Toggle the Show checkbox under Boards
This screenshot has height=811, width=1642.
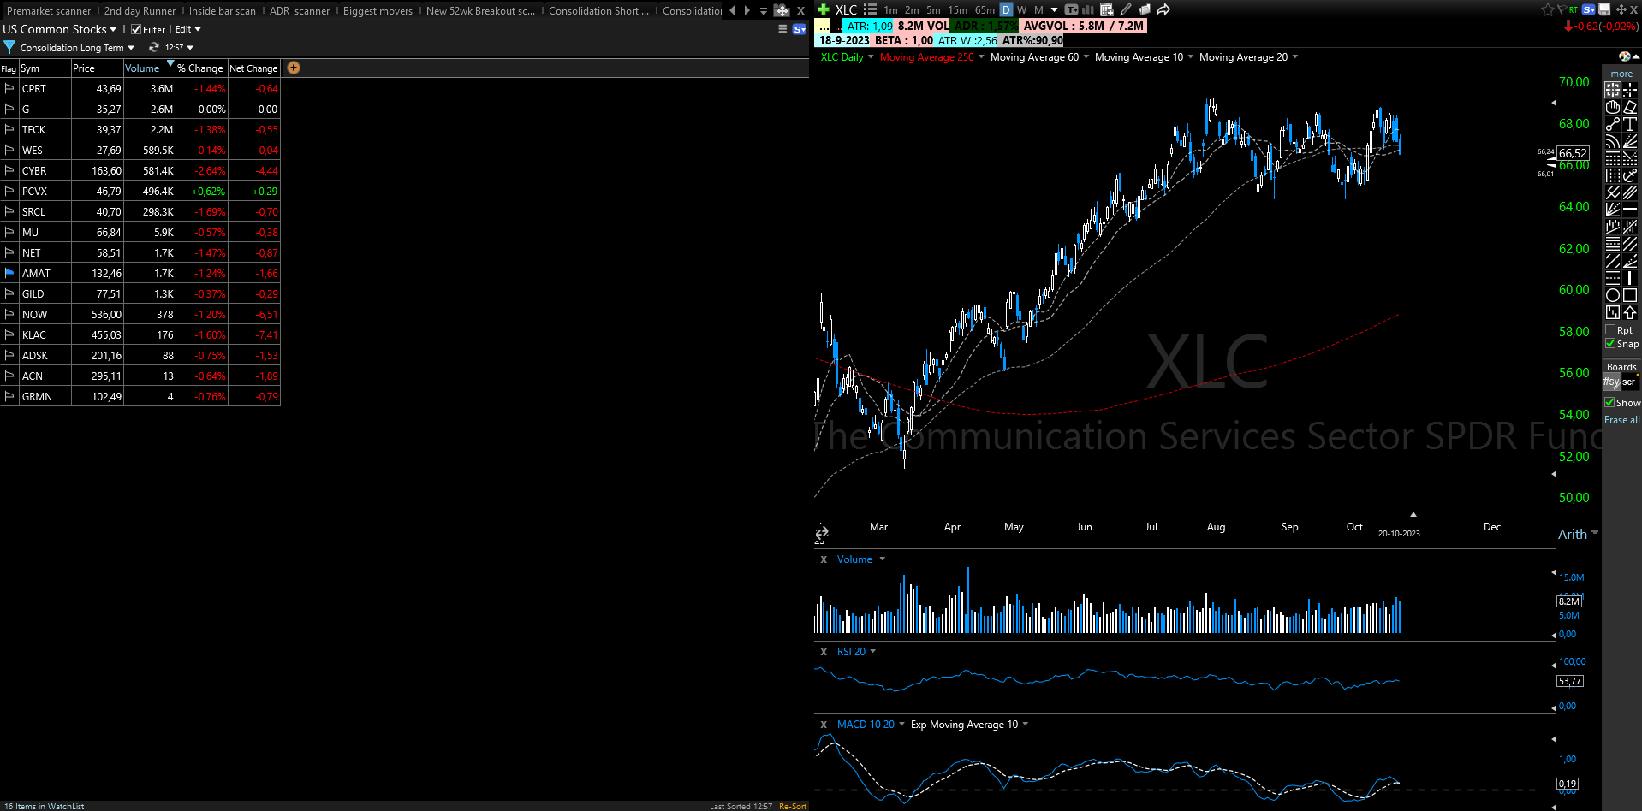(1609, 402)
